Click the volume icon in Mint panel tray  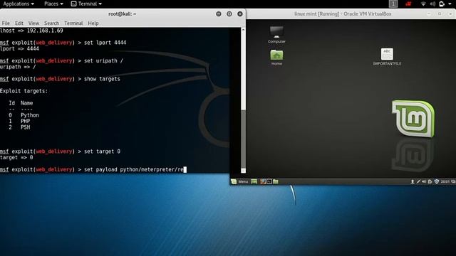424,182
